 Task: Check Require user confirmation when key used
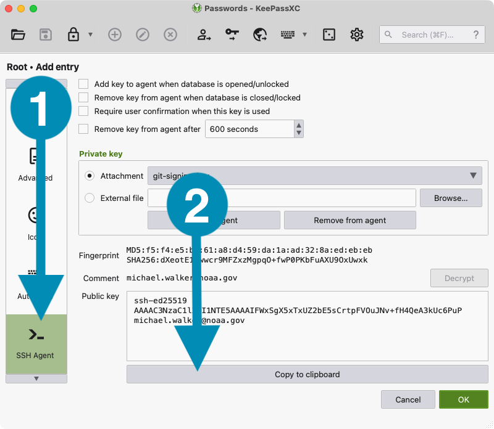pos(83,111)
